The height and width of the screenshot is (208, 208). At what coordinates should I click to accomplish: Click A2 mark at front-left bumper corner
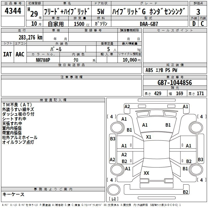pyautogui.click(x=127, y=107)
